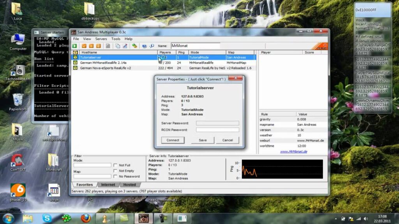Switch to the Internet tab
Image resolution: width=399 pixels, height=224 pixels.
(108, 185)
